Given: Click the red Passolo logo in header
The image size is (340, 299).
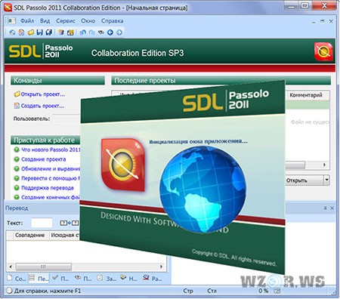Looking at the screenshot, I should click(323, 51).
